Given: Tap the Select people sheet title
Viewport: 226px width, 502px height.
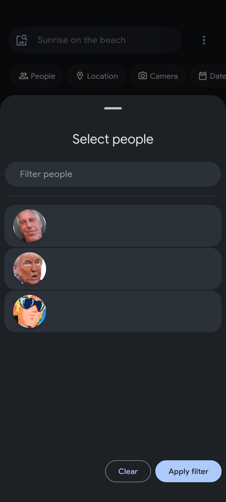Looking at the screenshot, I should point(113,139).
